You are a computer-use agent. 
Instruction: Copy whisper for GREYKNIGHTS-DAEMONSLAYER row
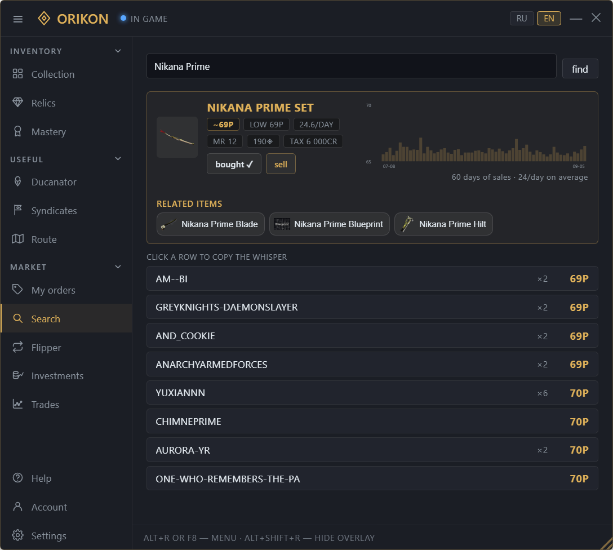(x=372, y=307)
